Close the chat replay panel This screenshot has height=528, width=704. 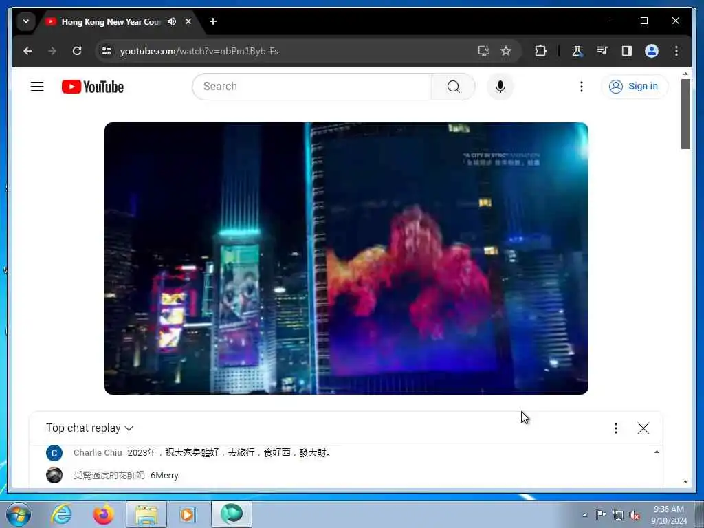point(643,428)
